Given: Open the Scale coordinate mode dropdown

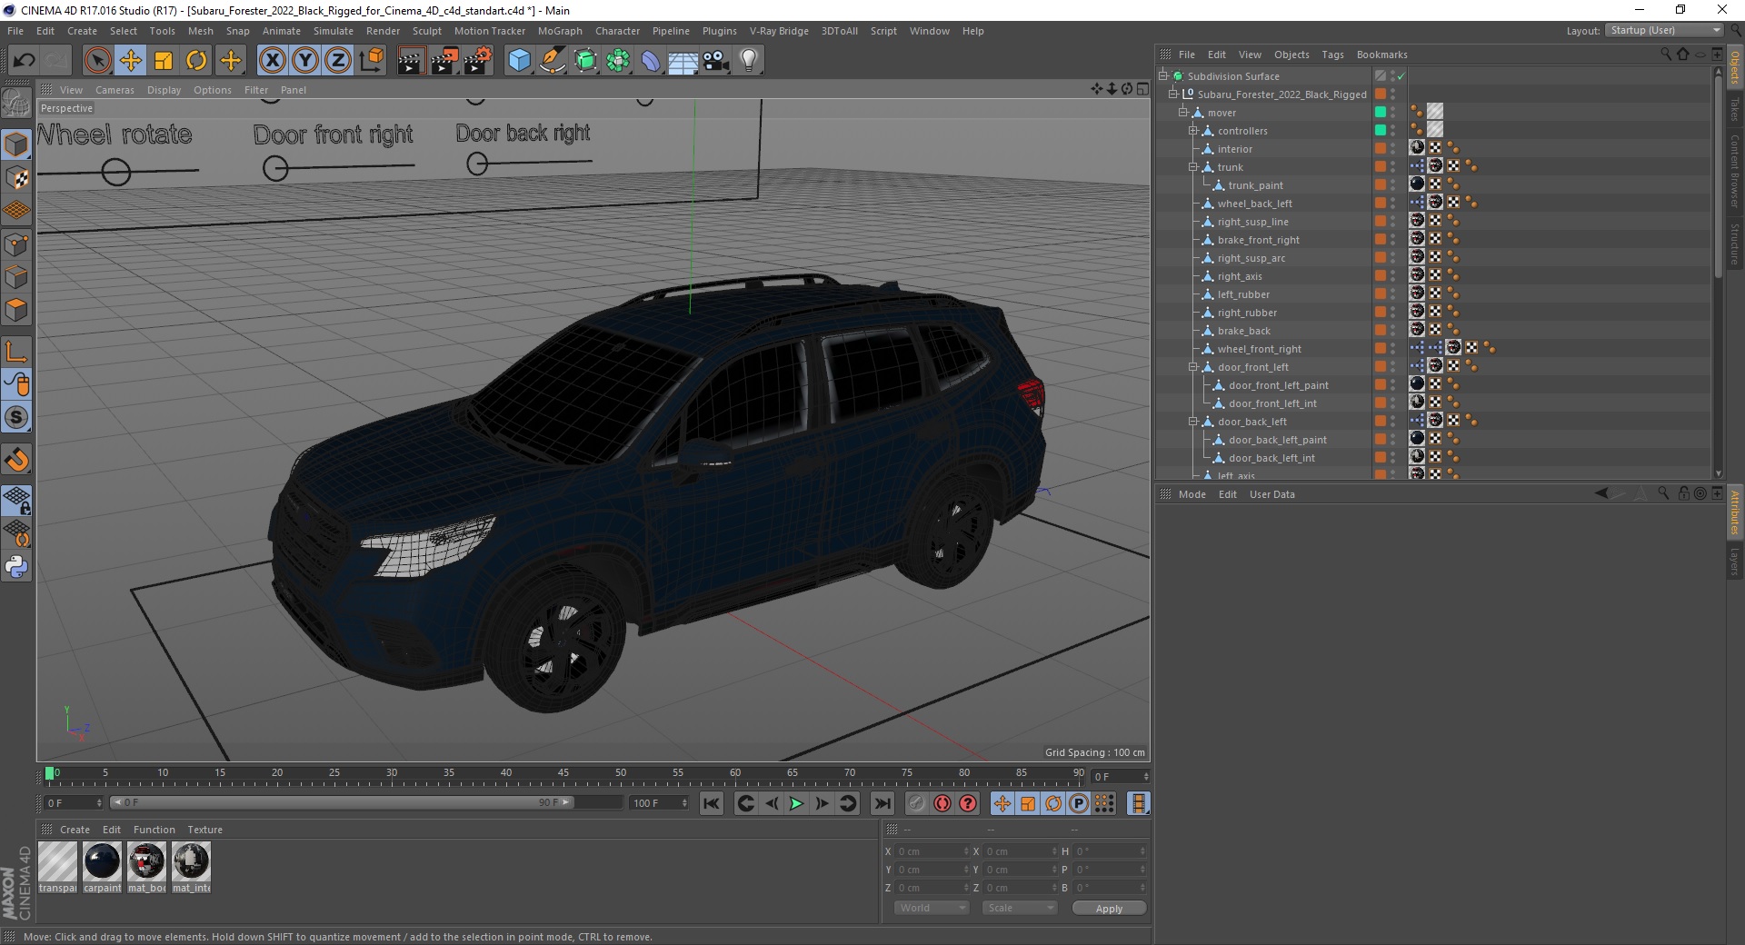Looking at the screenshot, I should point(1020,908).
